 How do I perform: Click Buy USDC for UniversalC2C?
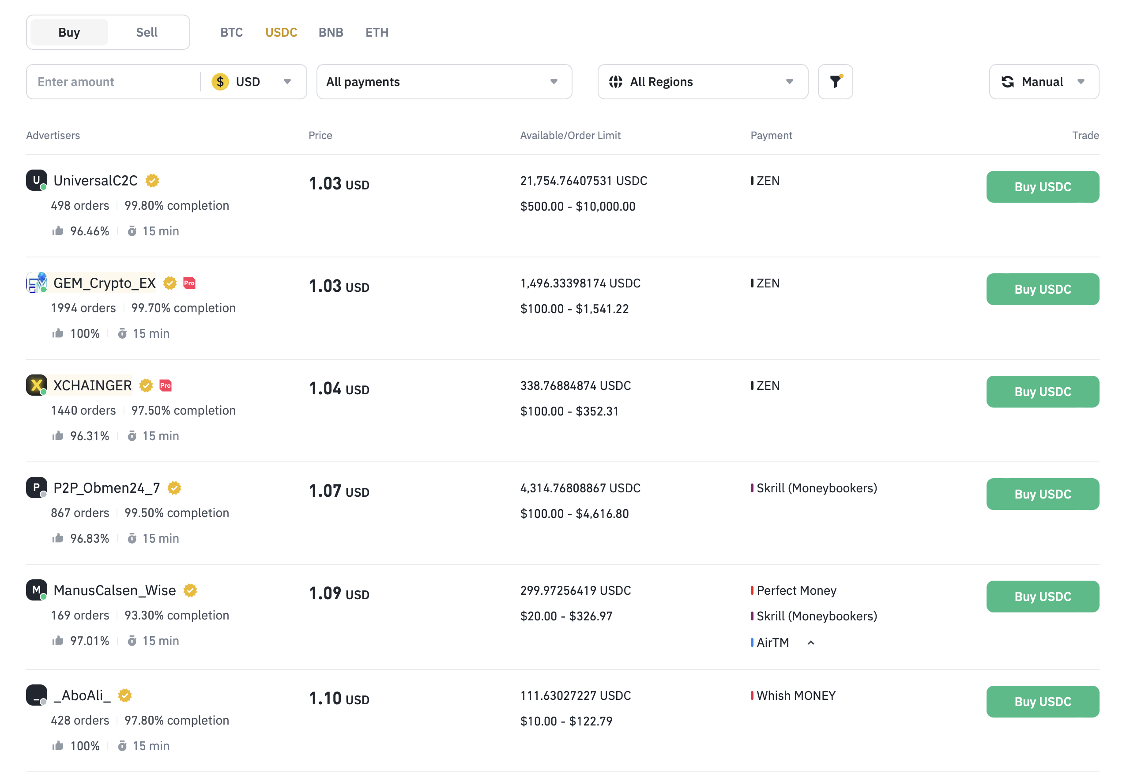pos(1042,186)
